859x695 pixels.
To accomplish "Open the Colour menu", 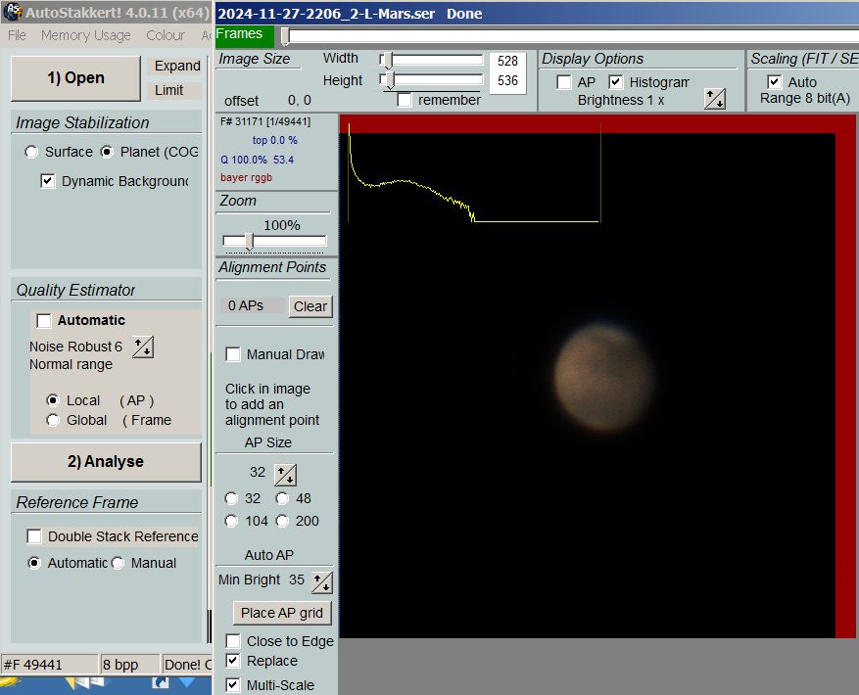I will (x=166, y=35).
